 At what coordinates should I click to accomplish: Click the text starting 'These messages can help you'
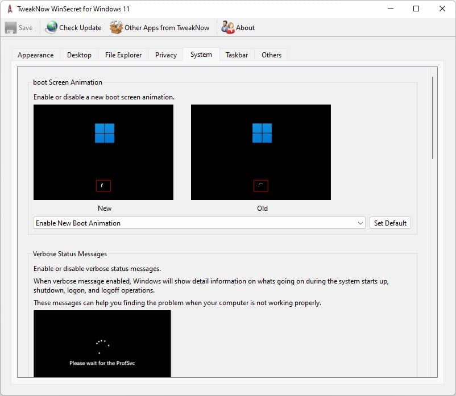click(177, 303)
